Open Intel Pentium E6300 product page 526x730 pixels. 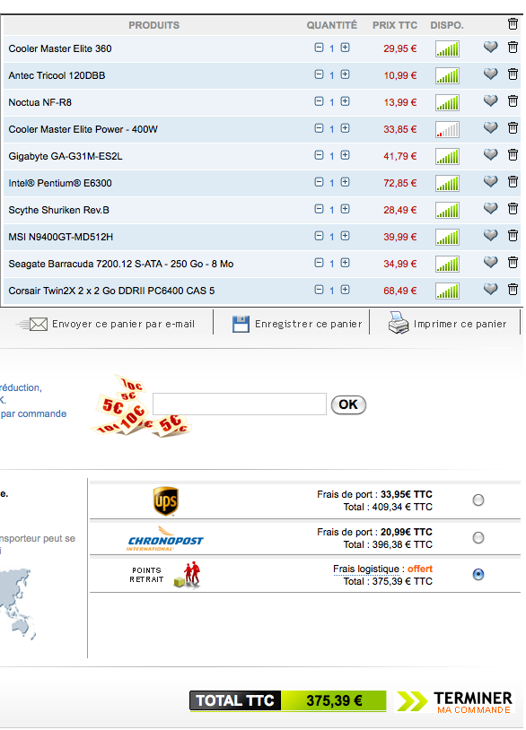tap(60, 183)
